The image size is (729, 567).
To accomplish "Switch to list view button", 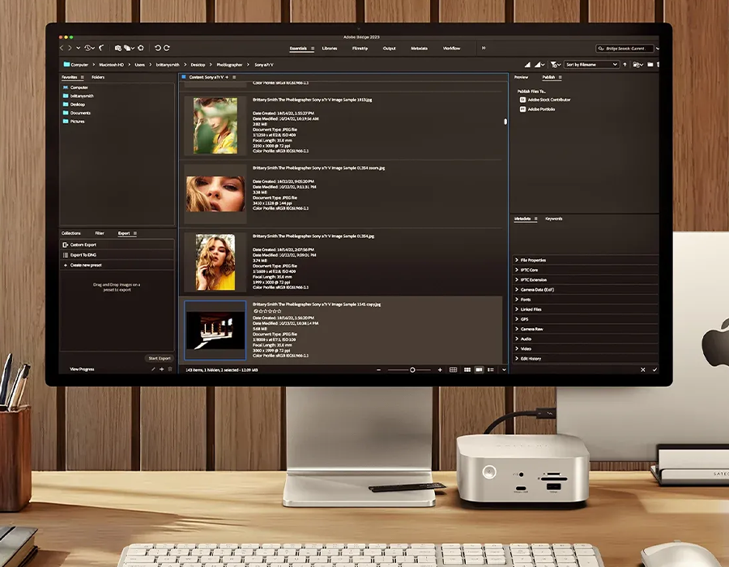I will tap(491, 369).
